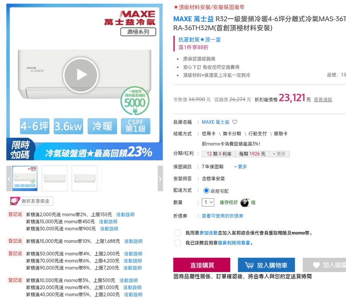Open 活動說明 for 累積滿40,000元 offer

133,295
